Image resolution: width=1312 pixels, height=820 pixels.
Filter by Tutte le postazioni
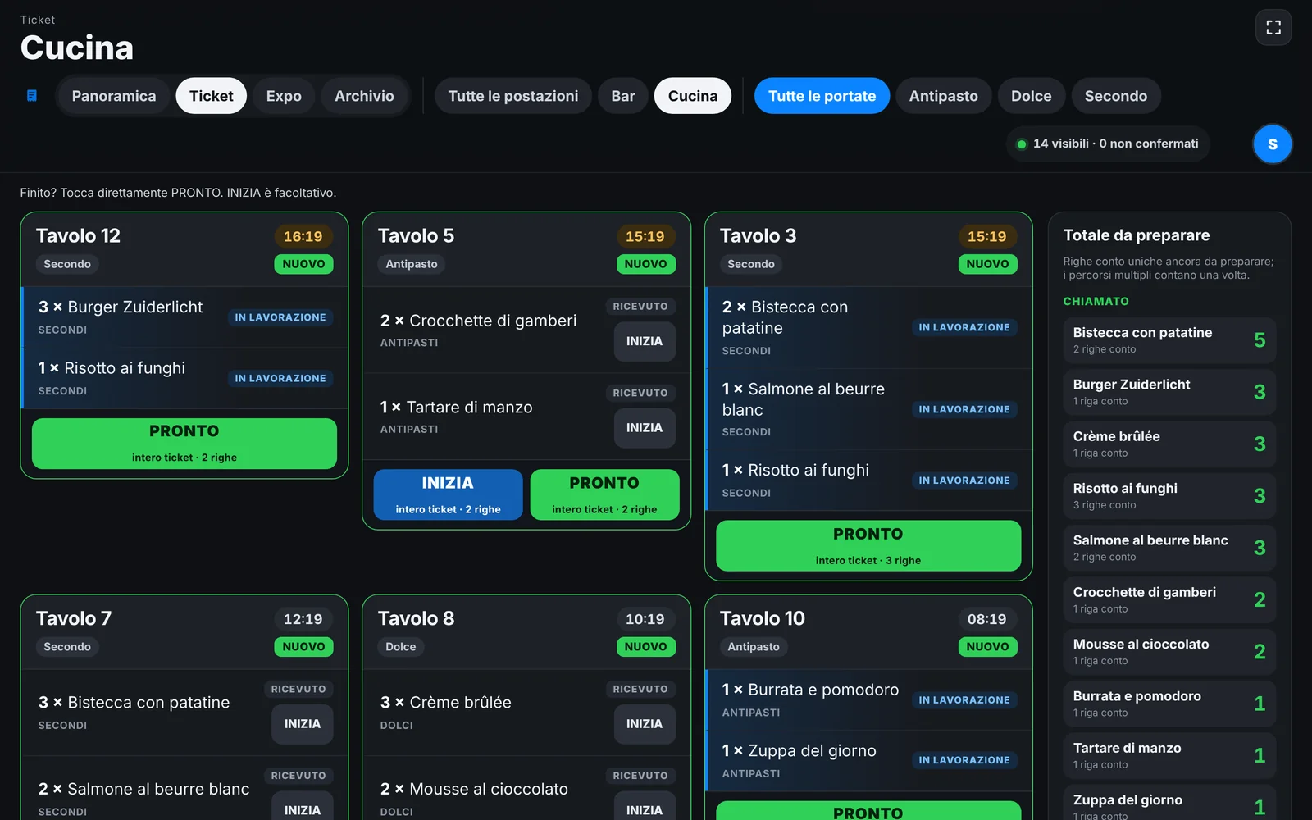point(513,96)
